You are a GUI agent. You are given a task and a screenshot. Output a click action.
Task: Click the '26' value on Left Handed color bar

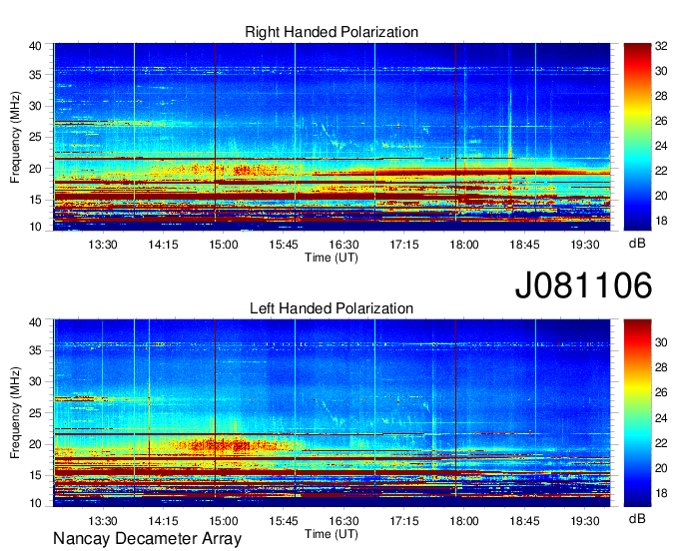[x=661, y=392]
